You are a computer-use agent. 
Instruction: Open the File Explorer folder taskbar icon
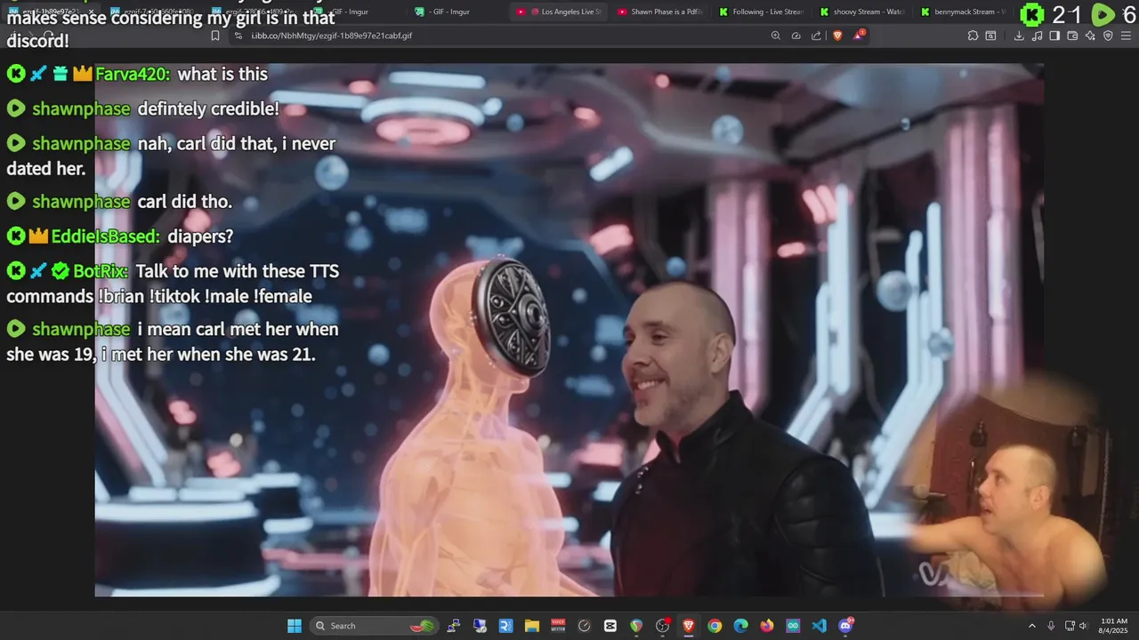coord(532,626)
